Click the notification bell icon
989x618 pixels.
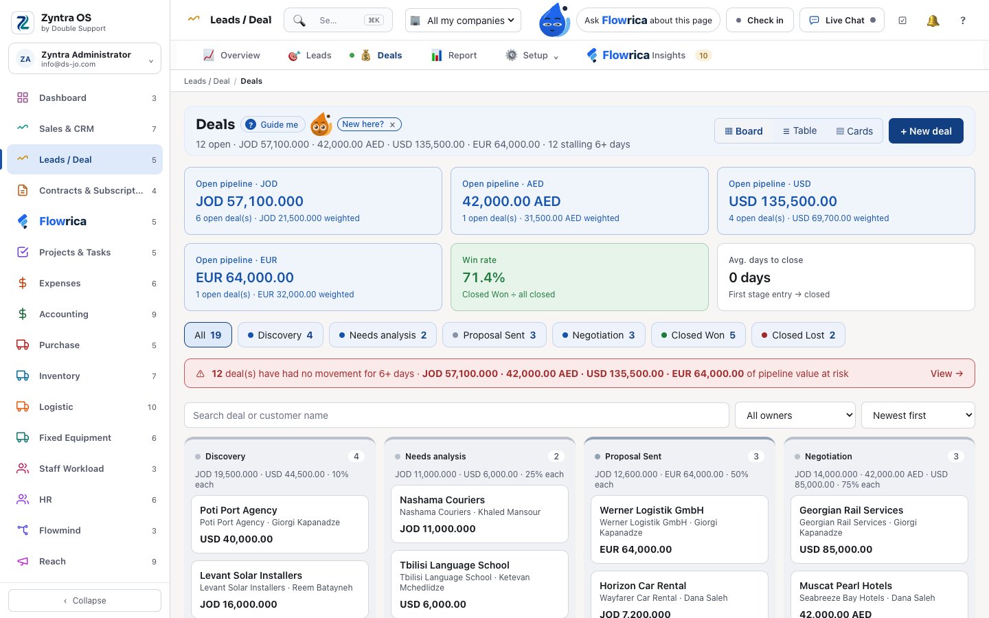tap(933, 21)
